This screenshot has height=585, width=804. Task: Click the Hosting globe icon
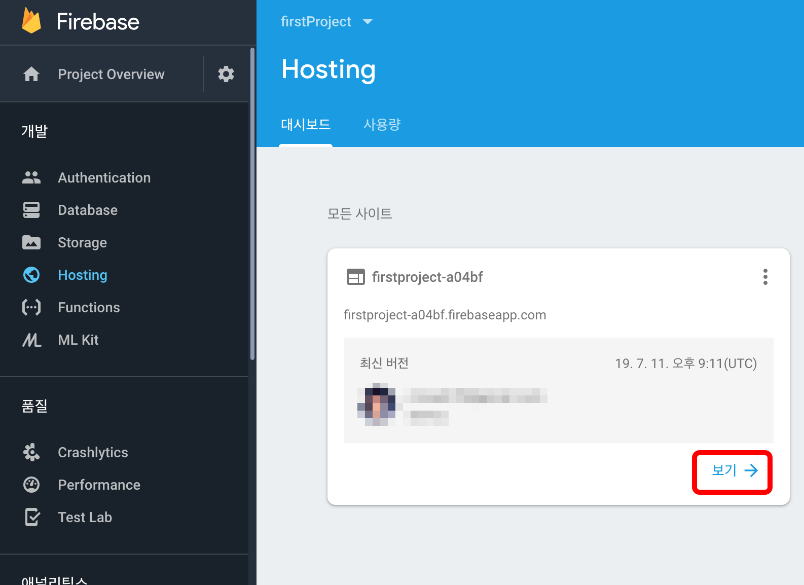(31, 275)
